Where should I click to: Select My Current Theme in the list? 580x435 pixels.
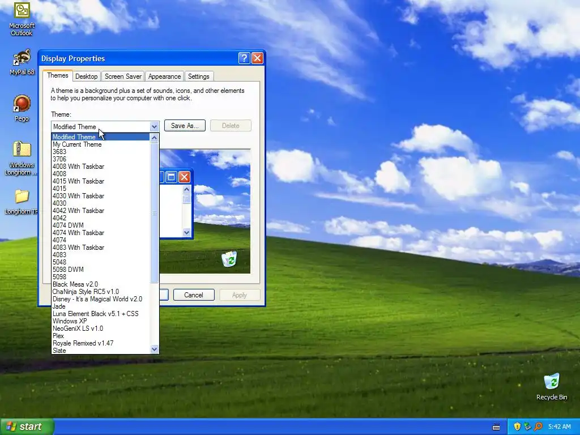click(x=101, y=144)
